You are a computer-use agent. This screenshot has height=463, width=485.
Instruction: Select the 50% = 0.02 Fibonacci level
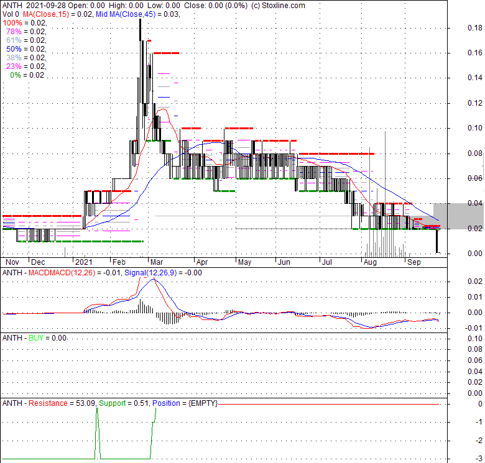coord(26,49)
